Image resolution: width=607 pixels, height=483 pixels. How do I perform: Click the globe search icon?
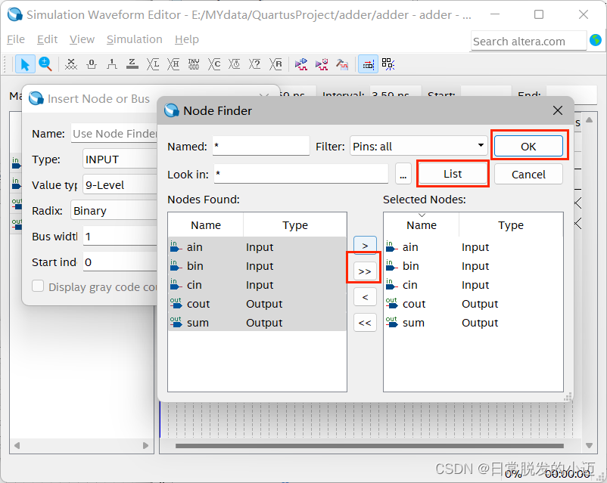596,40
